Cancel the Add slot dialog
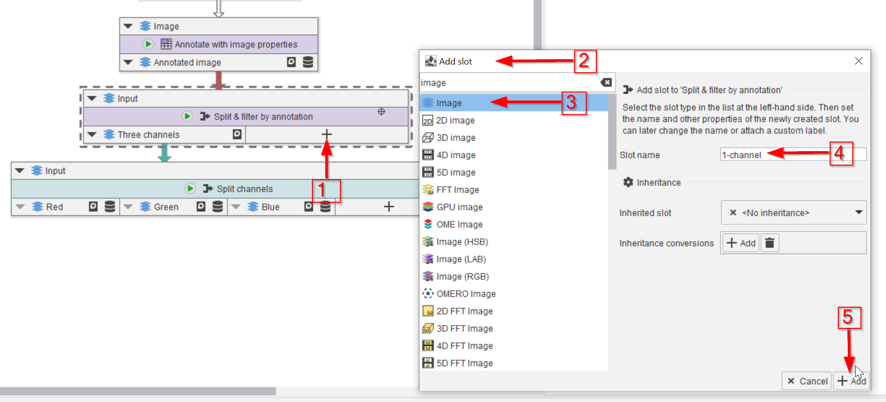This screenshot has width=886, height=402. [807, 381]
